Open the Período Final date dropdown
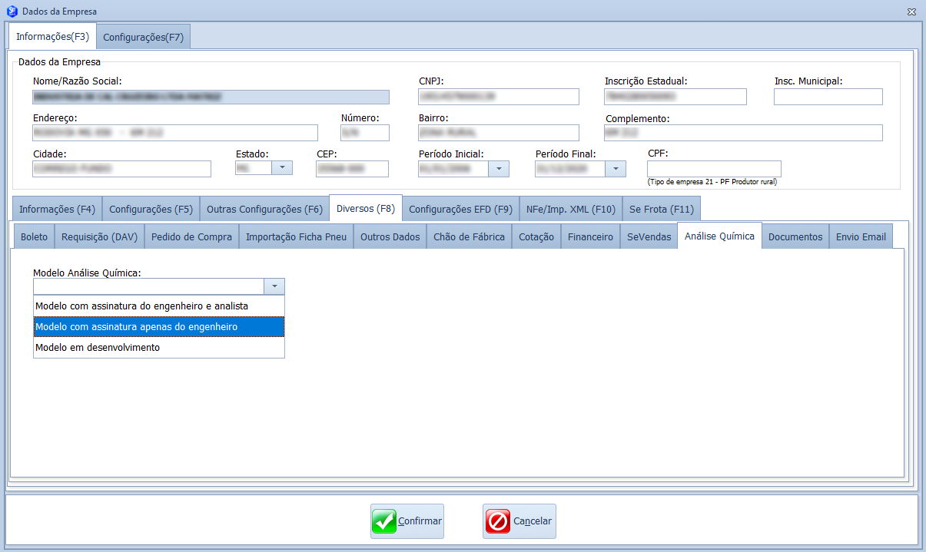This screenshot has height=552, width=926. point(616,169)
